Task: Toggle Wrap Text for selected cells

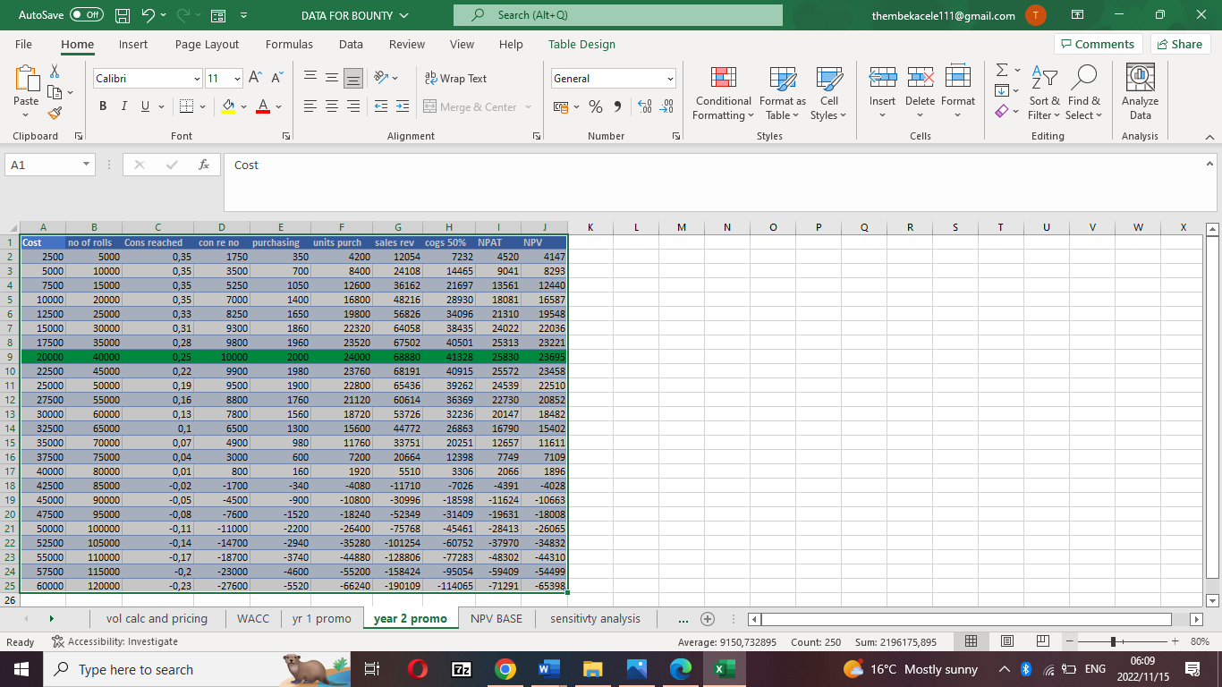Action: click(455, 79)
